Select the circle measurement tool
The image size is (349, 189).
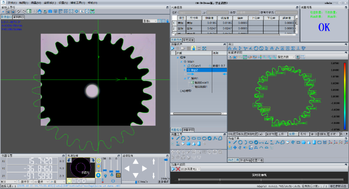pos(184,138)
